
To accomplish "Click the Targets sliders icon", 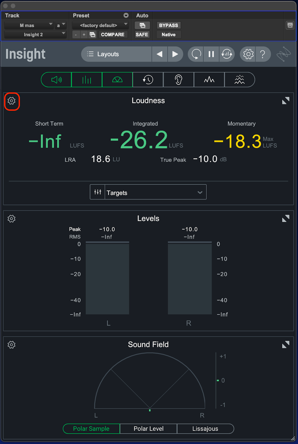I will tap(98, 192).
